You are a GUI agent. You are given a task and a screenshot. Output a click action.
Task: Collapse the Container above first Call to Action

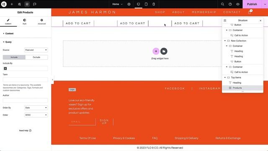(227, 30)
